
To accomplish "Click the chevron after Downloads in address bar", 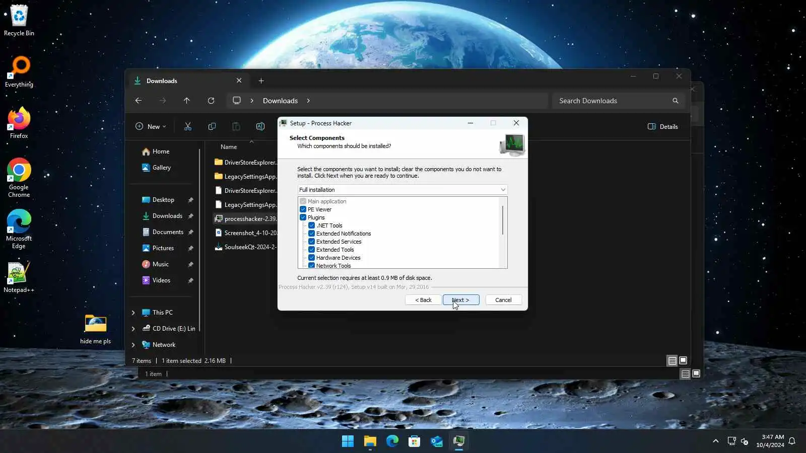I will pyautogui.click(x=308, y=101).
